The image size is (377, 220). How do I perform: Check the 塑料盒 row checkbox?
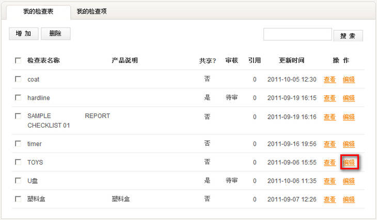tap(18, 199)
